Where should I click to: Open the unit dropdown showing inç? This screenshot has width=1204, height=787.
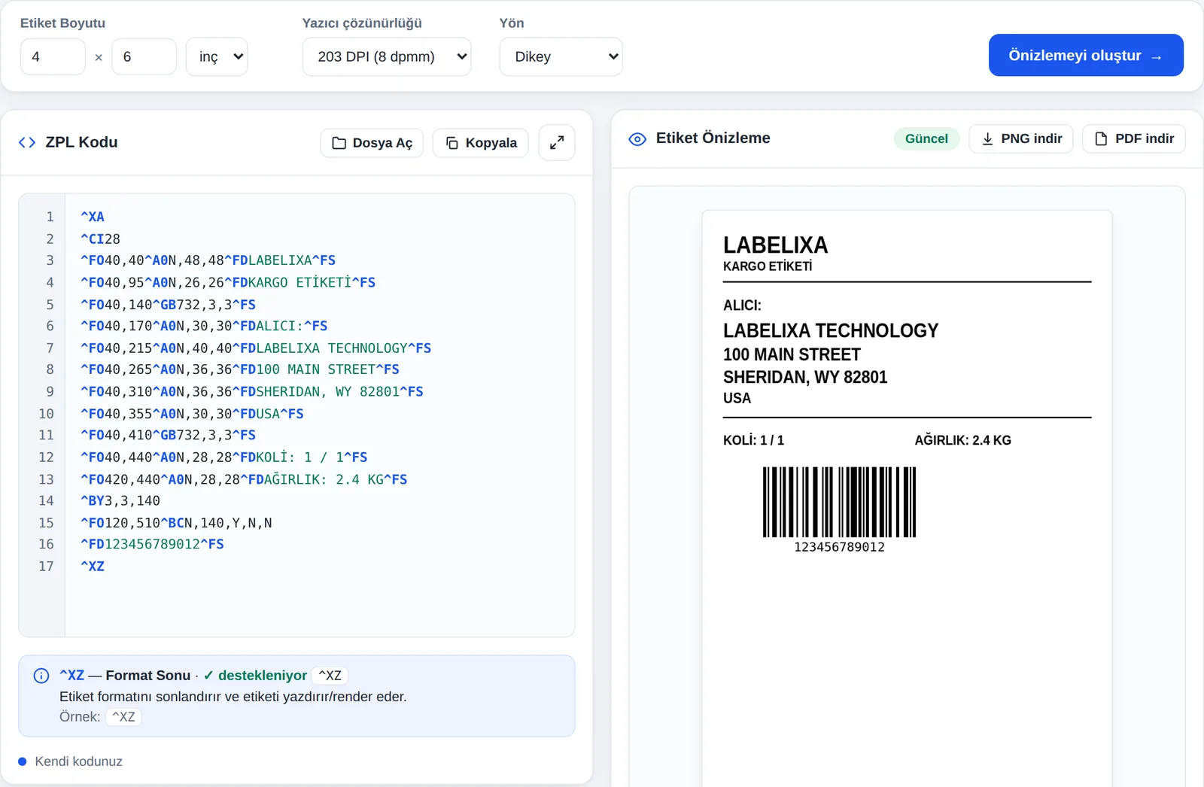[x=217, y=56]
